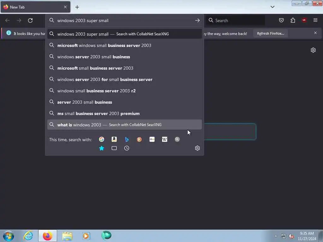Open the List all tabs dropdown

click(x=272, y=7)
